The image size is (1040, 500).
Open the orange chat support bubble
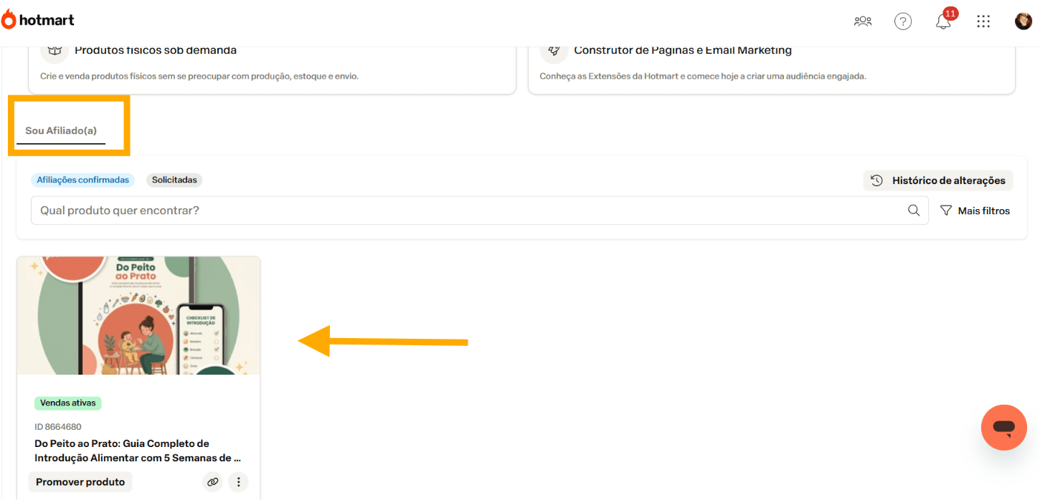pos(1004,428)
